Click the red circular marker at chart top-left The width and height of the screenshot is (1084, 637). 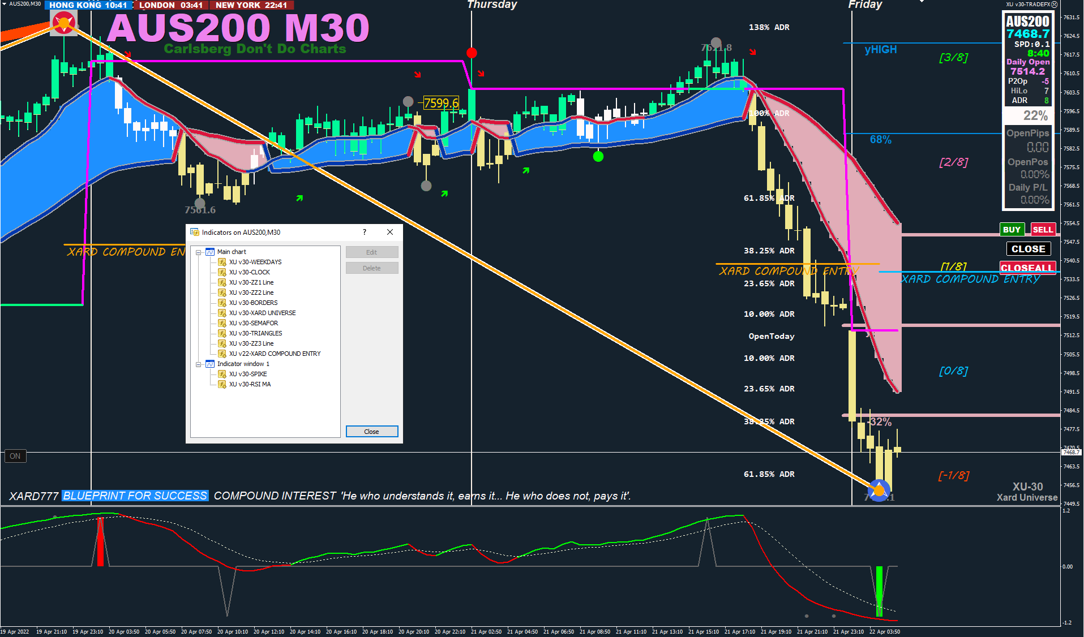(x=64, y=23)
